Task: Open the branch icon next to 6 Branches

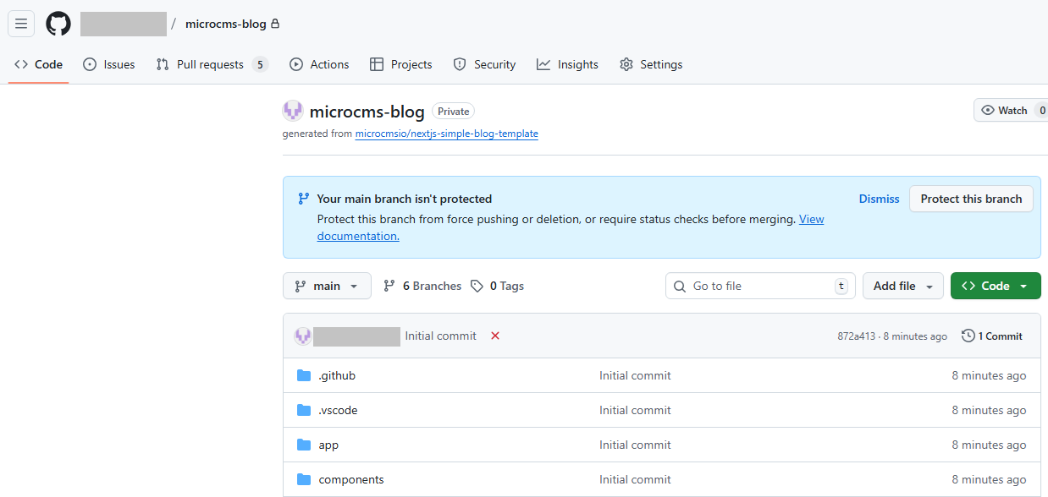Action: [x=389, y=286]
